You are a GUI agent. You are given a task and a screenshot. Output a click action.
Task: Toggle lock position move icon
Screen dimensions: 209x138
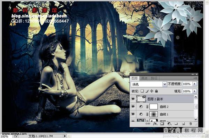(x=152, y=91)
